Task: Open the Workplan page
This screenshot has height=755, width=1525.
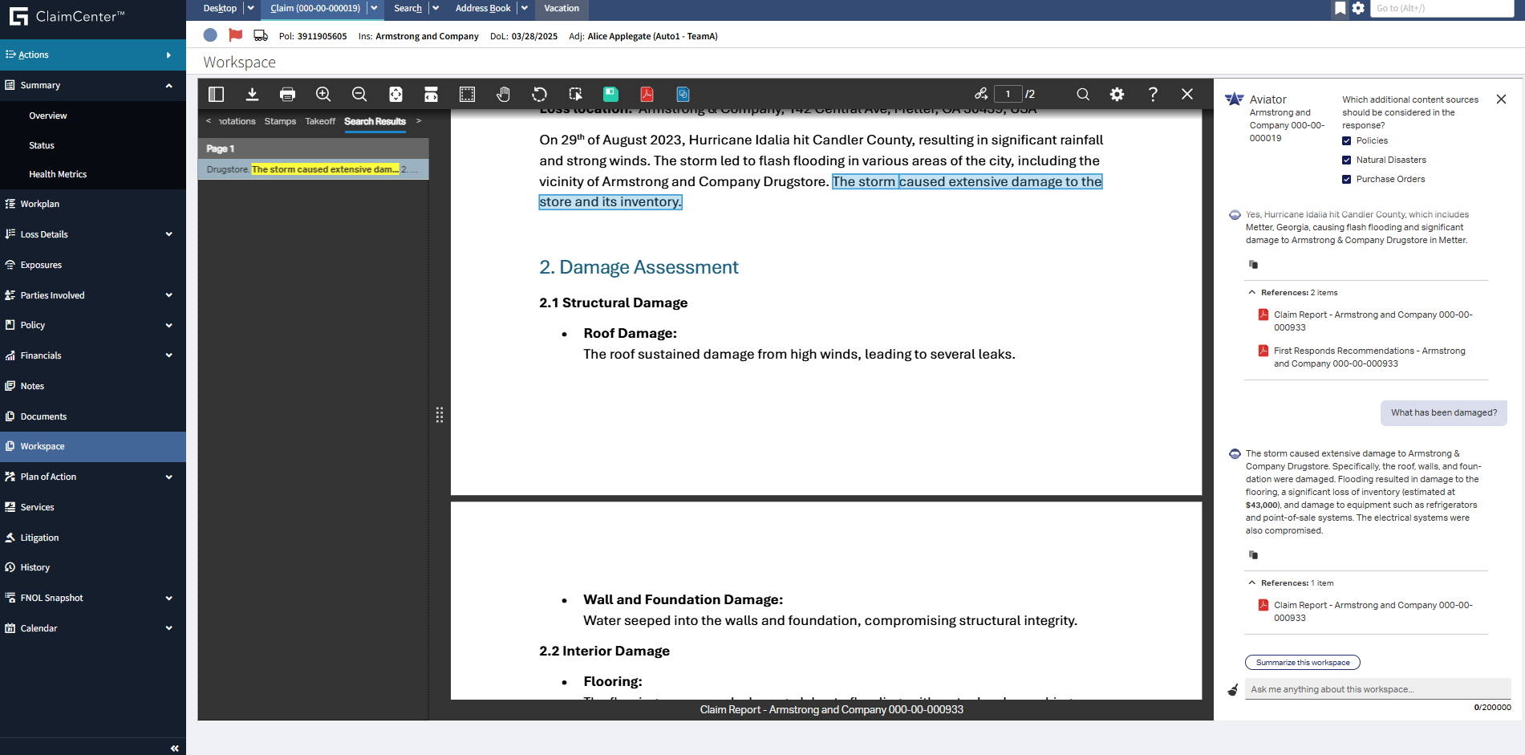Action: (40, 204)
